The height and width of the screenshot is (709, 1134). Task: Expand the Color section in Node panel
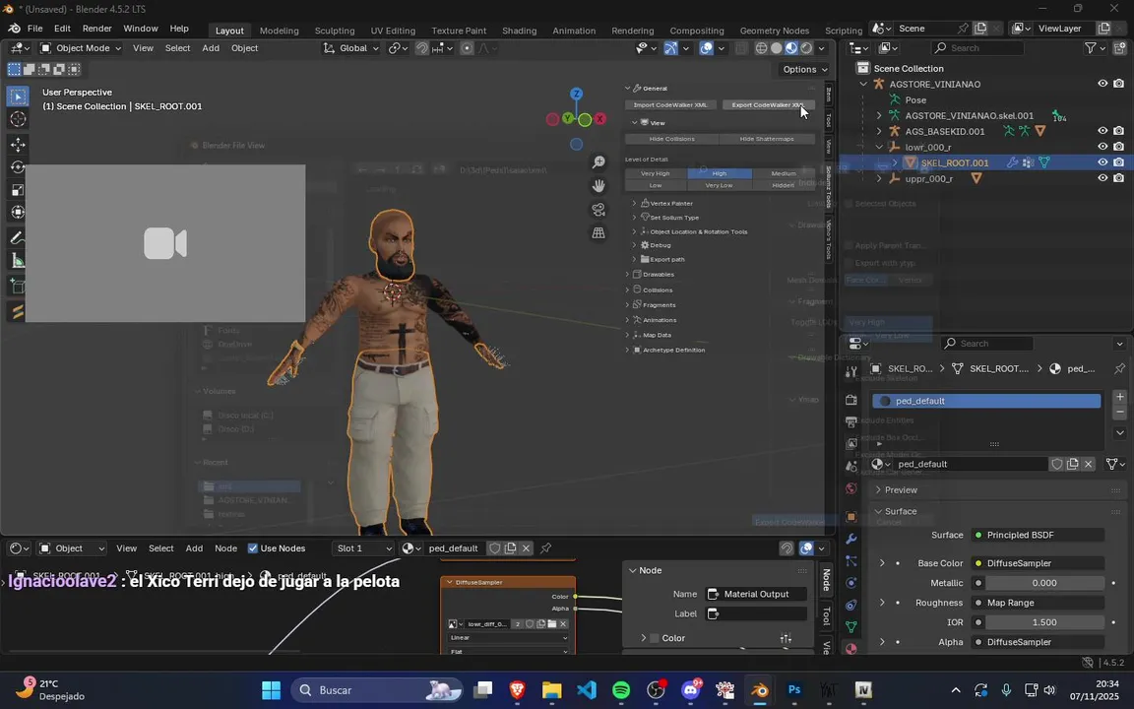point(644,638)
